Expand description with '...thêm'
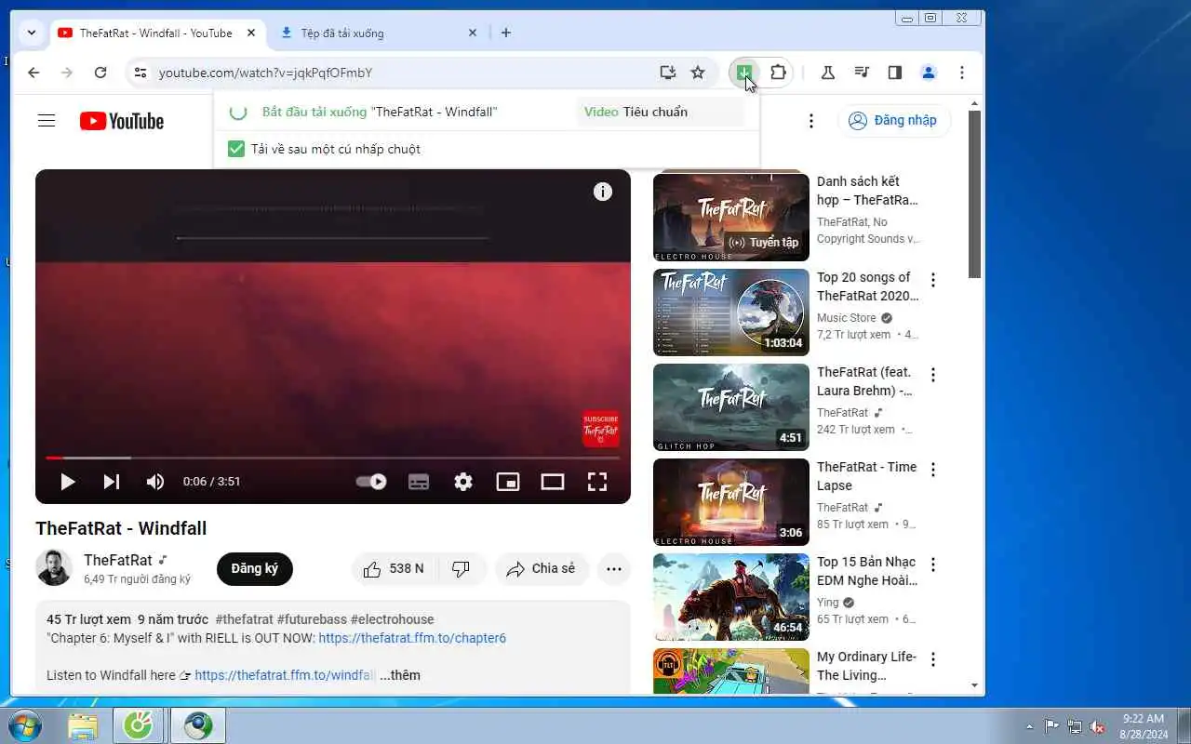1191x744 pixels. pos(400,675)
